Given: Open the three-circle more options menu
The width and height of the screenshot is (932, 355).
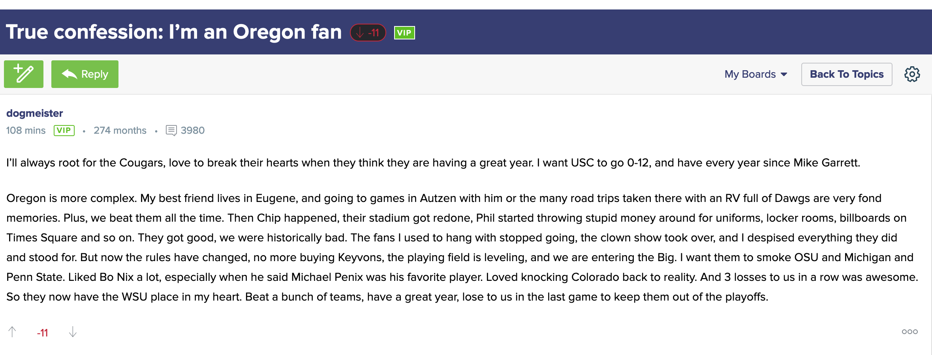Looking at the screenshot, I should point(909,332).
